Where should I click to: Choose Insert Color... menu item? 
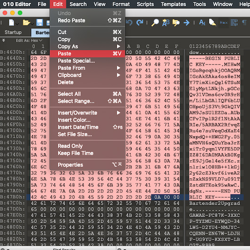tap(87, 120)
